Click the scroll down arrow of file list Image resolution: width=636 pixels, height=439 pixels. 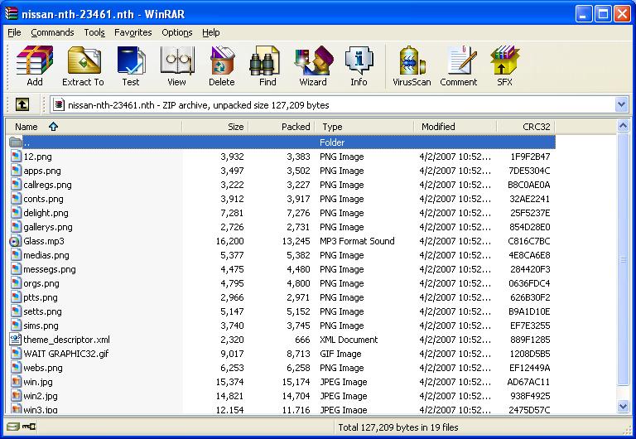click(623, 406)
